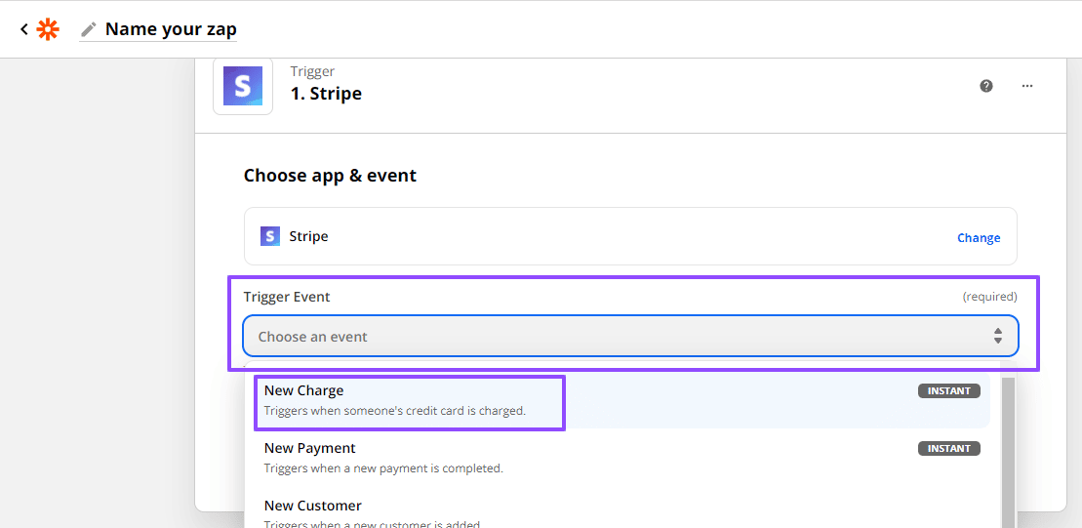This screenshot has width=1082, height=528.
Task: Click INSTANT badge beside New Payment
Action: [x=948, y=449]
